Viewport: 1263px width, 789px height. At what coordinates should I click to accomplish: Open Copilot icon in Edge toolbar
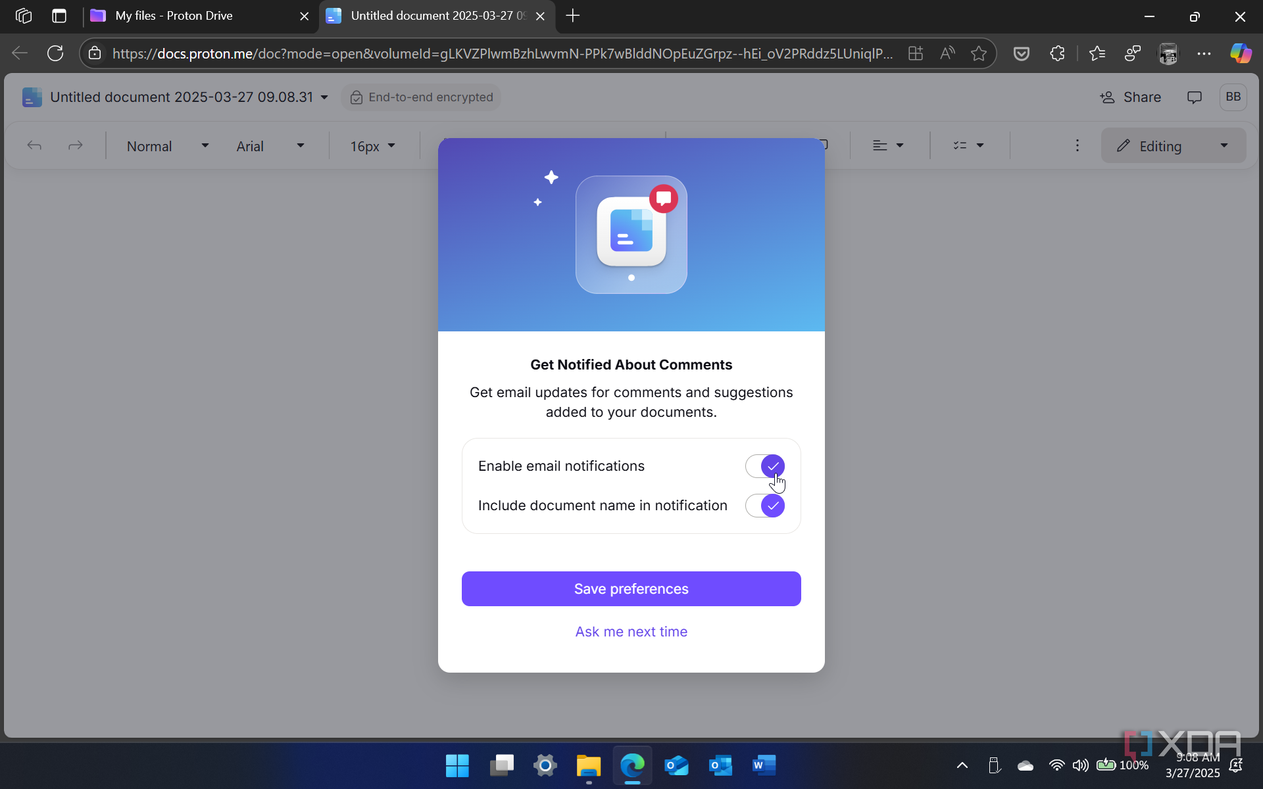click(1241, 53)
